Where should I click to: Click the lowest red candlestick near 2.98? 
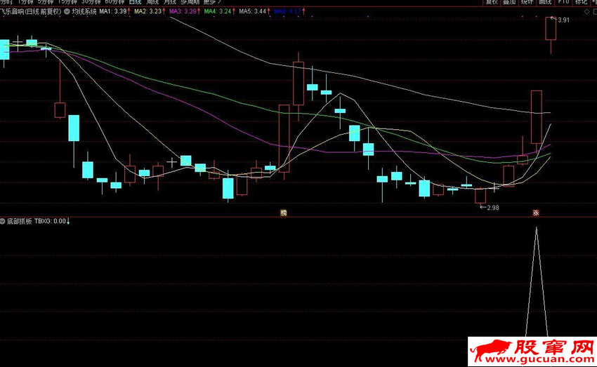(x=480, y=196)
